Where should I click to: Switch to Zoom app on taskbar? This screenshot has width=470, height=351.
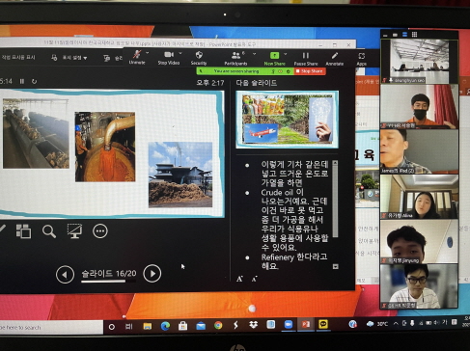289,325
